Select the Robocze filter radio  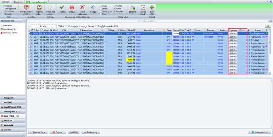pos(3,6)
